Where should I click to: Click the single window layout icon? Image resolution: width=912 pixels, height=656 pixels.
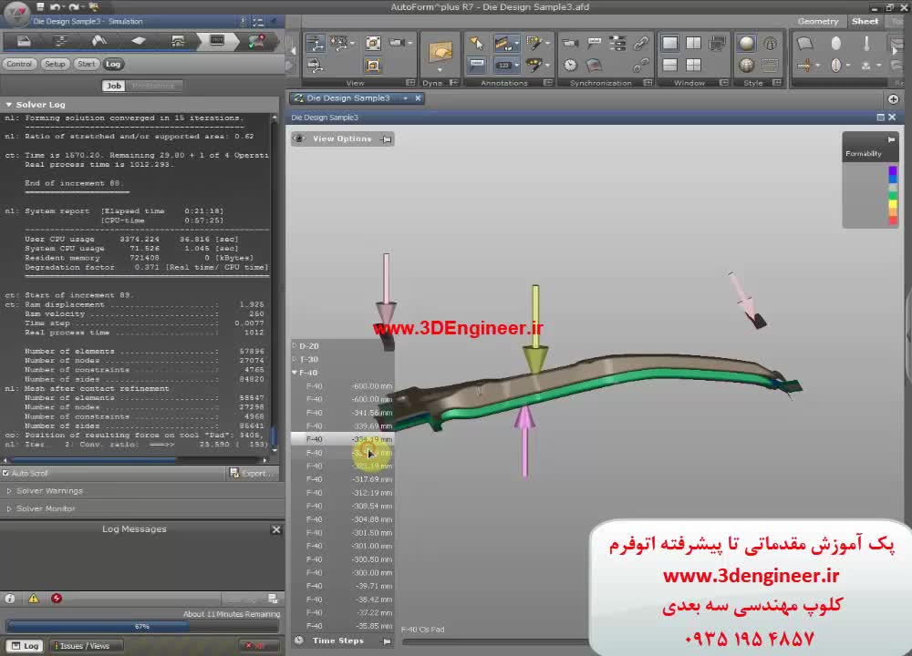coord(670,43)
